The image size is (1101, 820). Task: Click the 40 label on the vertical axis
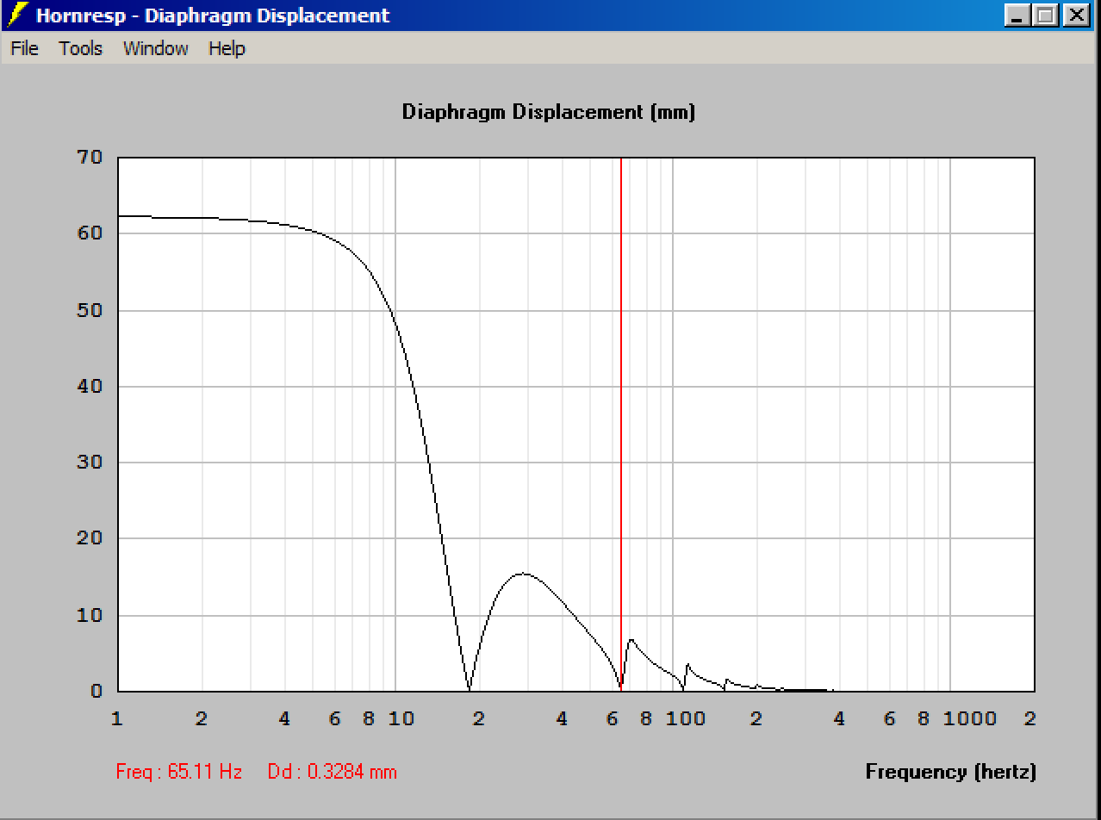tap(90, 386)
